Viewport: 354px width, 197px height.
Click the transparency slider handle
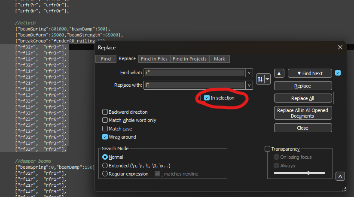coord(308,173)
